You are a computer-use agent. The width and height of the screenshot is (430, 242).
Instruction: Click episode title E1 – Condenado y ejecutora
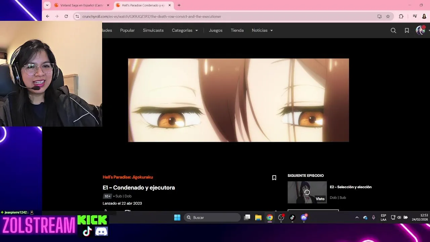[139, 188]
